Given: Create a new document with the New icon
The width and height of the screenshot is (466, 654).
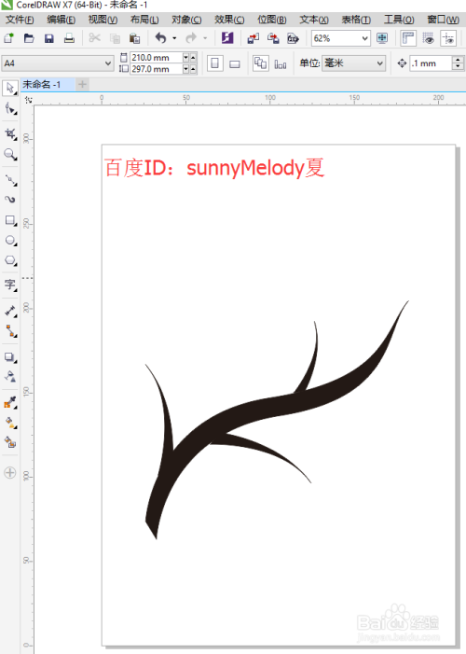Looking at the screenshot, I should pos(8,38).
